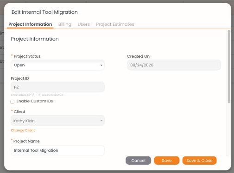The height and width of the screenshot is (173, 234).
Task: Click the Change Client link
Action: point(23,130)
